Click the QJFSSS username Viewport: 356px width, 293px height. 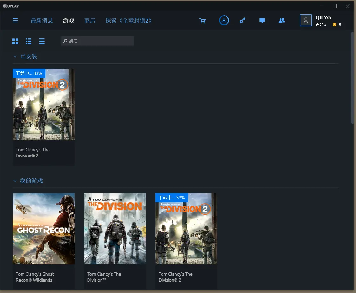pos(323,17)
